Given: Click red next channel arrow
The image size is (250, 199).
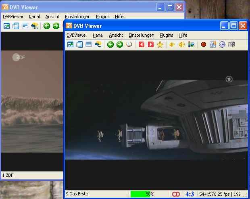Looking at the screenshot, I should tap(151, 44).
